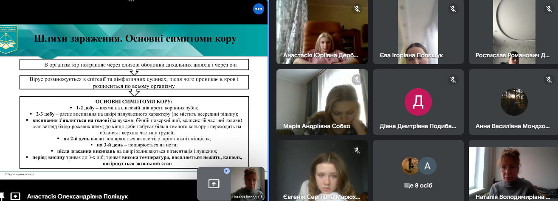The height and width of the screenshot is (201, 558).
Task: Click the presentation icon next to Анастасія Олександрівна Поліщук
Action: 15,196
